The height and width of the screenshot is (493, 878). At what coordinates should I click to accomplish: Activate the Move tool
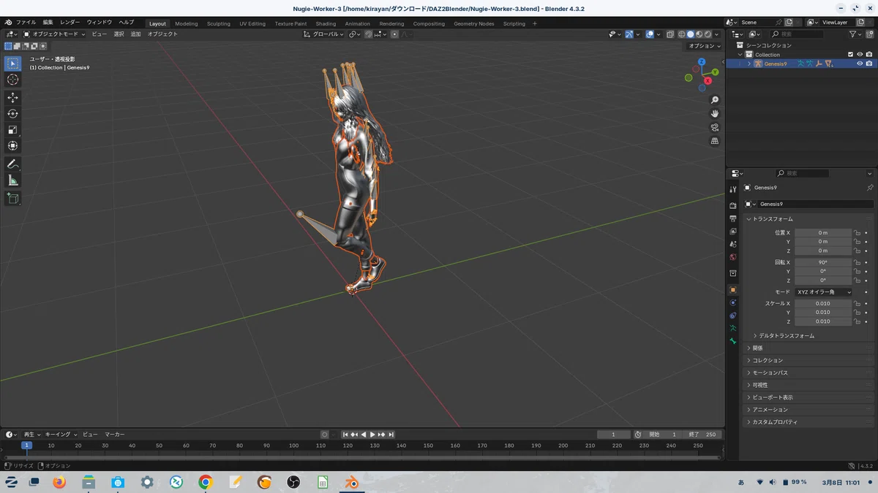(x=12, y=97)
